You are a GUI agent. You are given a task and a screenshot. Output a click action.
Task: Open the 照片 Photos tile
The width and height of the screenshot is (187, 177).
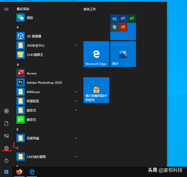(123, 54)
